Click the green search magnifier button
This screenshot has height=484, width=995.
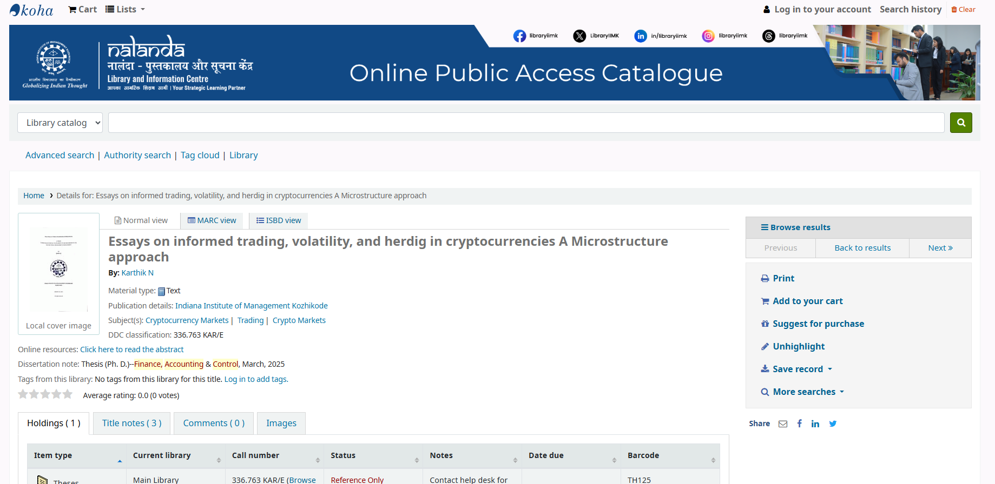point(961,123)
